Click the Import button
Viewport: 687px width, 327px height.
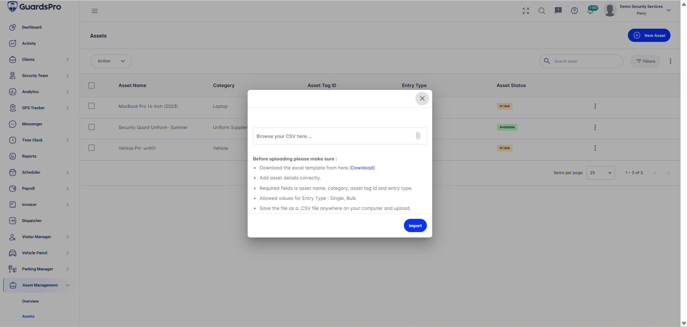pos(415,226)
